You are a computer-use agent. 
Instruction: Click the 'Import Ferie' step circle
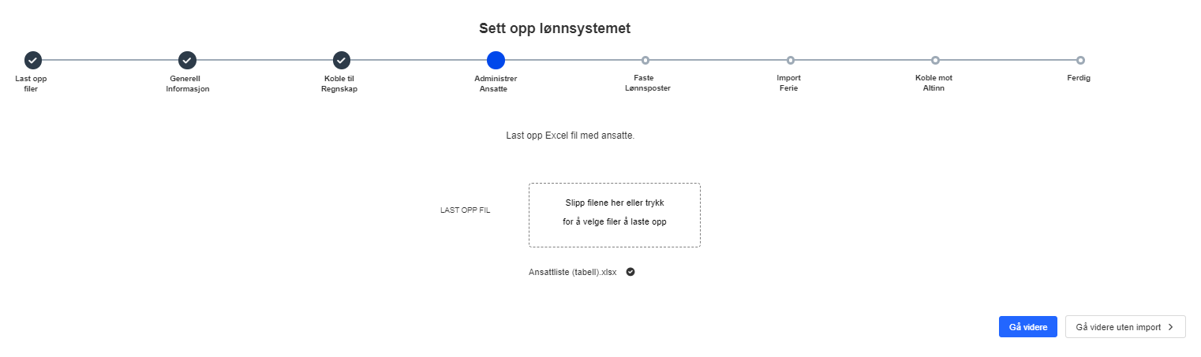point(791,61)
